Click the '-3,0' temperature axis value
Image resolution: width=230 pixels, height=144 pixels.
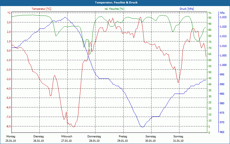click(x=8, y=79)
